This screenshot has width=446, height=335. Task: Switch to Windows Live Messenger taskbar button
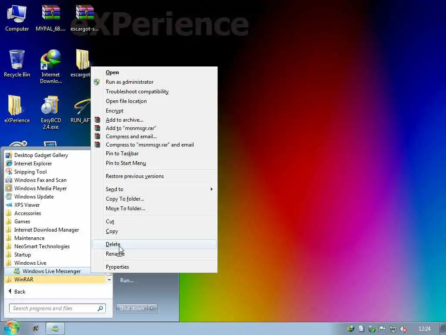click(55, 328)
